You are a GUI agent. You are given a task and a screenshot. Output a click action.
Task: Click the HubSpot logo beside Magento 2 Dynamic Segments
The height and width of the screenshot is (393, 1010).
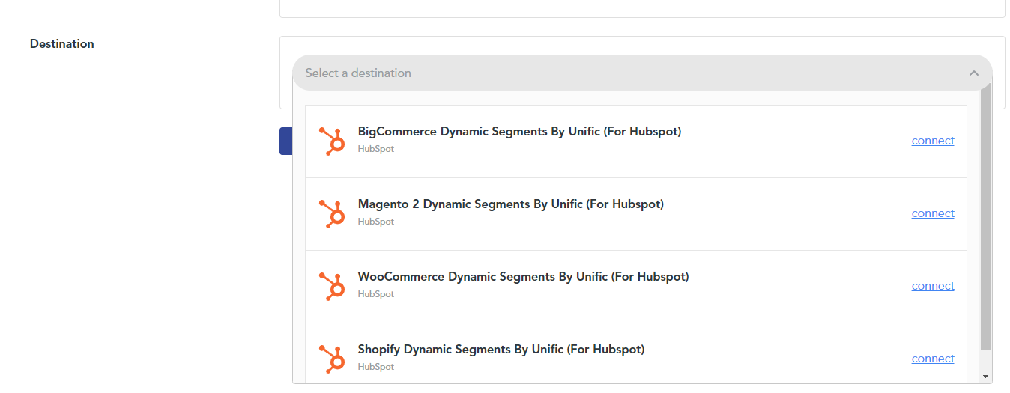[x=331, y=214]
